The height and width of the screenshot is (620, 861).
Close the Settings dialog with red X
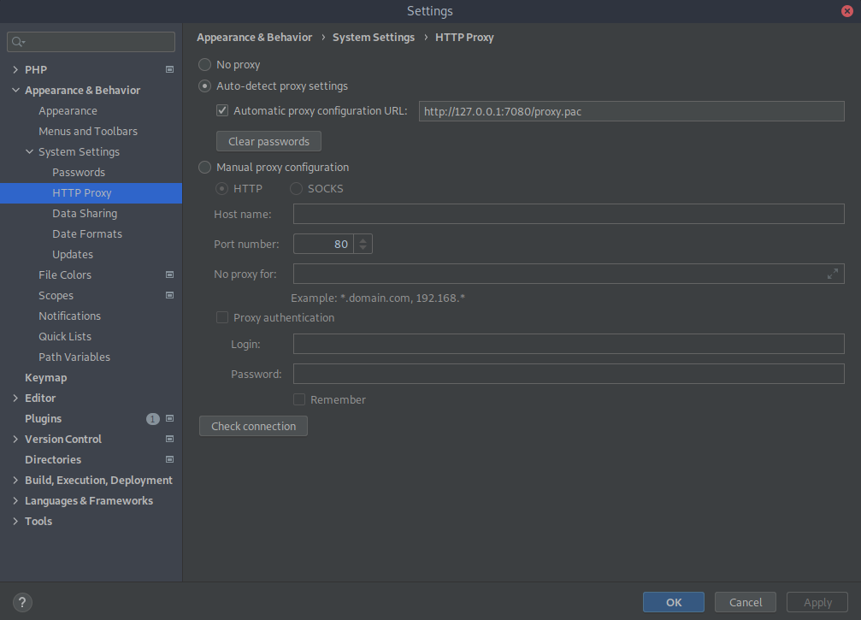(847, 11)
